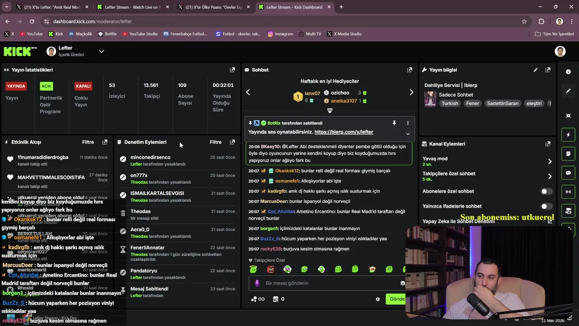This screenshot has height=326, width=579.
Task: Open chat settings gear icon
Action: [378, 299]
